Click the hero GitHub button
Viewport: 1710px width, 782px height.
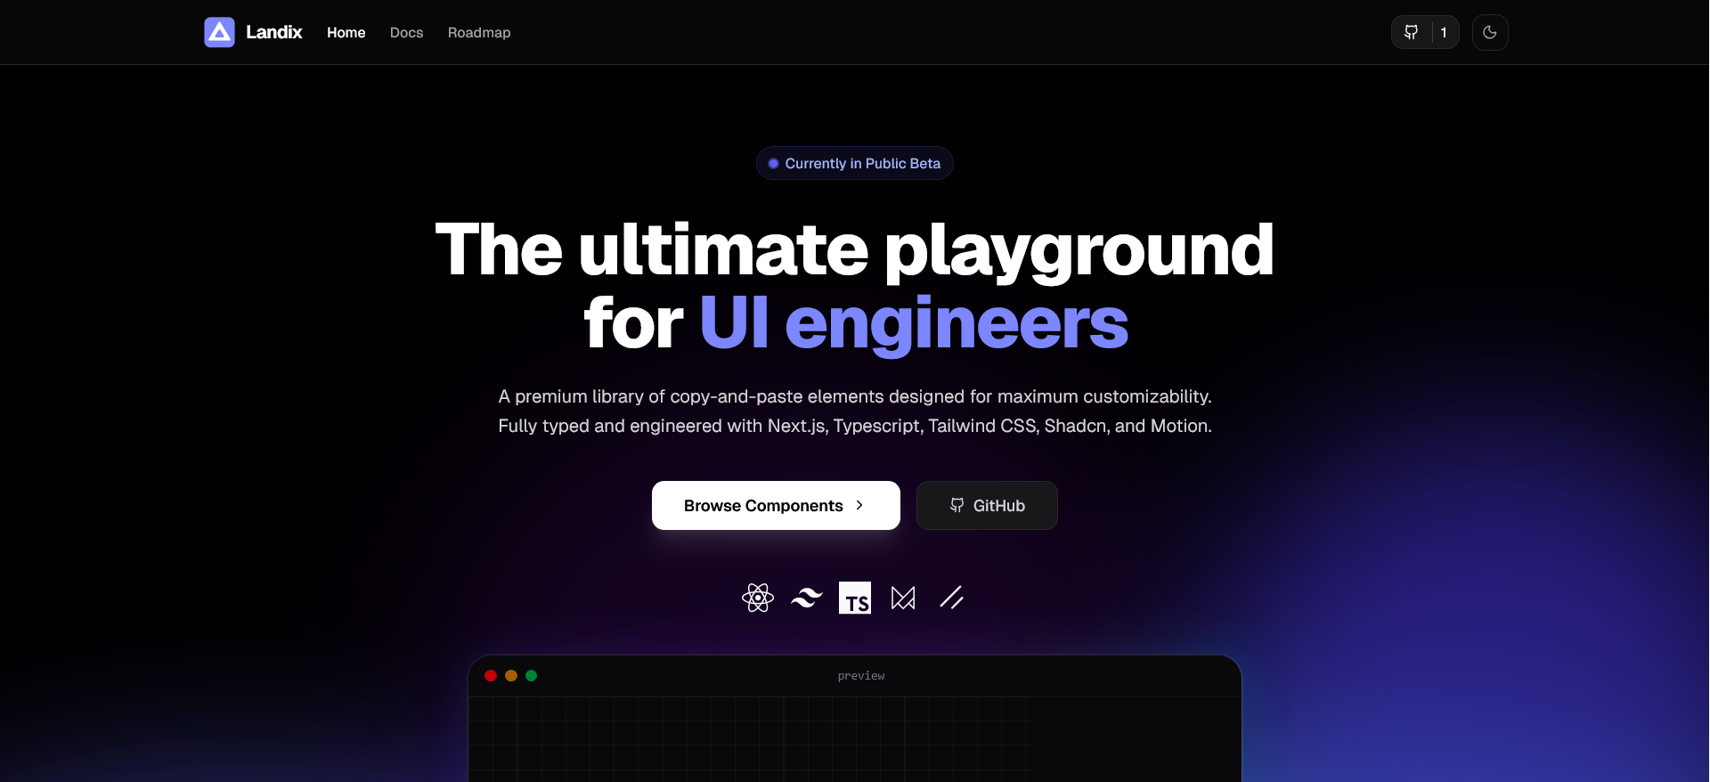(x=987, y=505)
